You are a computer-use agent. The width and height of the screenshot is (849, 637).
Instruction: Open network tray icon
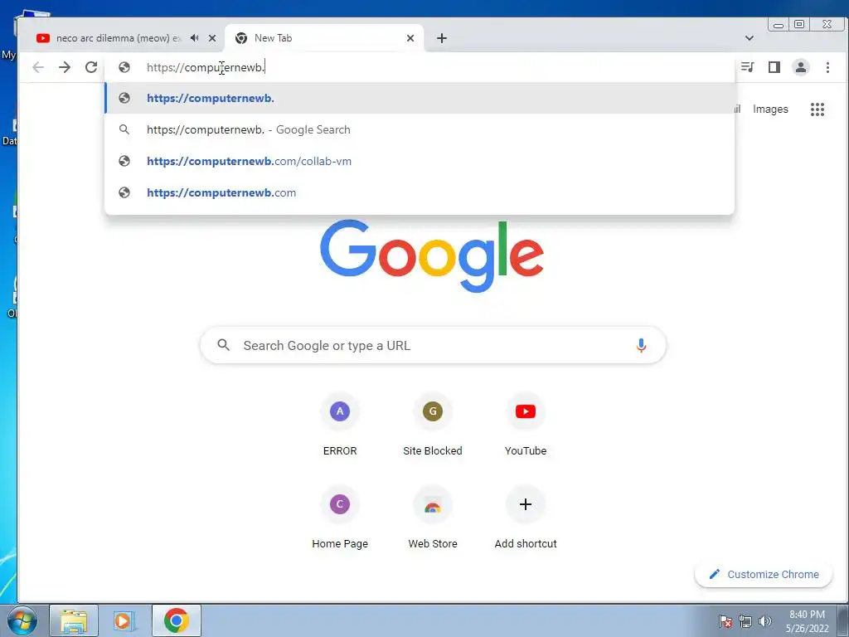pos(745,621)
